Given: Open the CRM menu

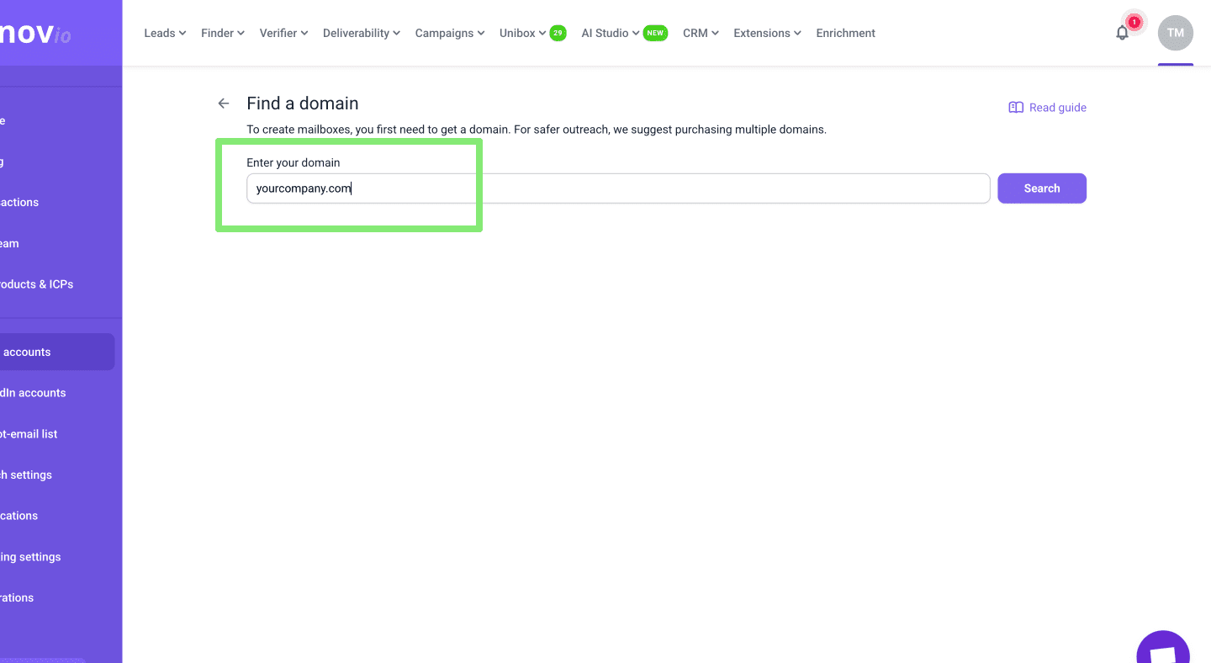Looking at the screenshot, I should (701, 33).
